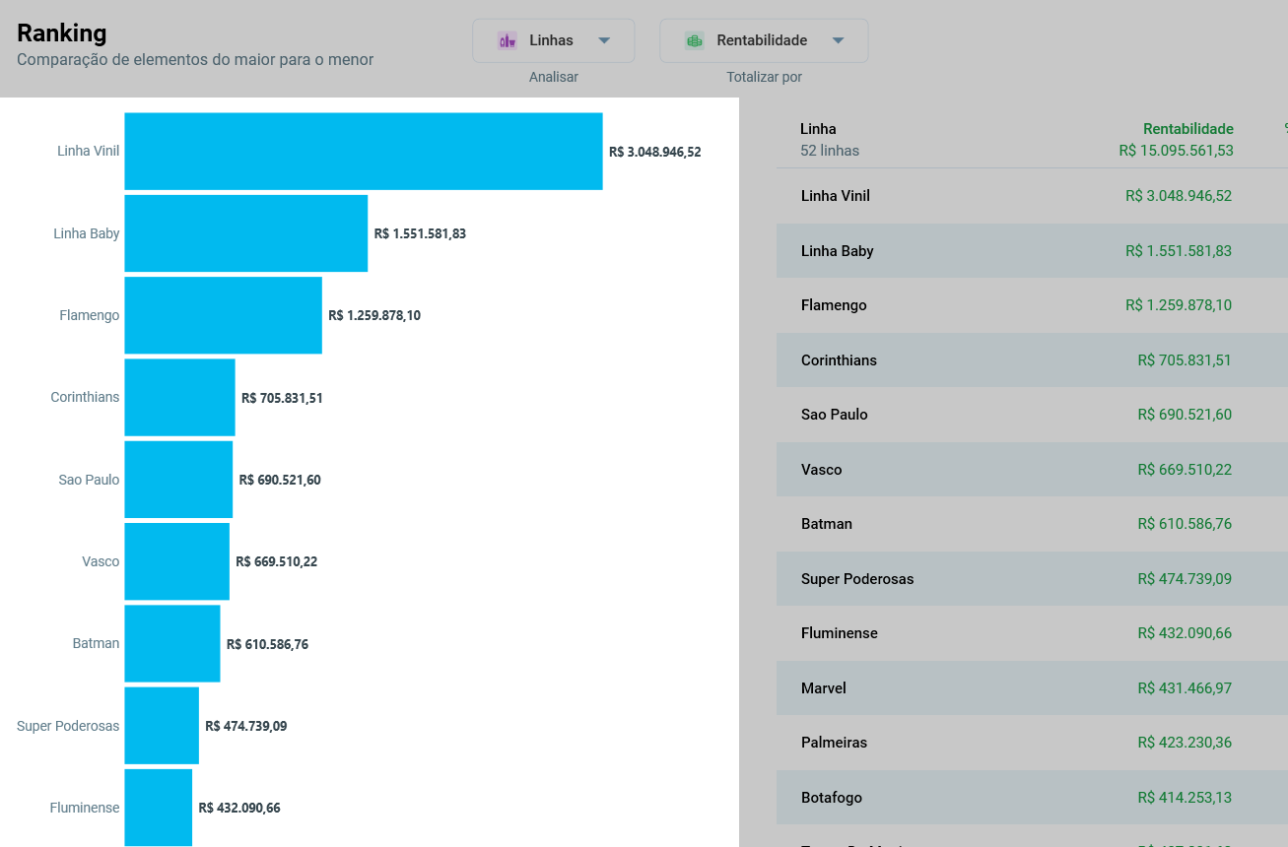Viewport: 1288px width, 847px height.
Task: Select the Palmeiras table row
Action: pyautogui.click(x=1032, y=743)
